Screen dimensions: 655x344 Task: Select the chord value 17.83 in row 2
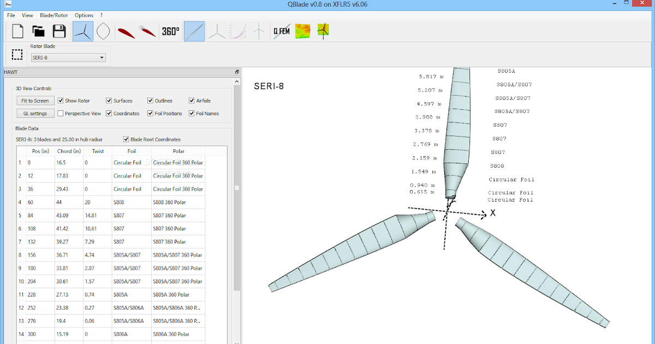(69, 176)
